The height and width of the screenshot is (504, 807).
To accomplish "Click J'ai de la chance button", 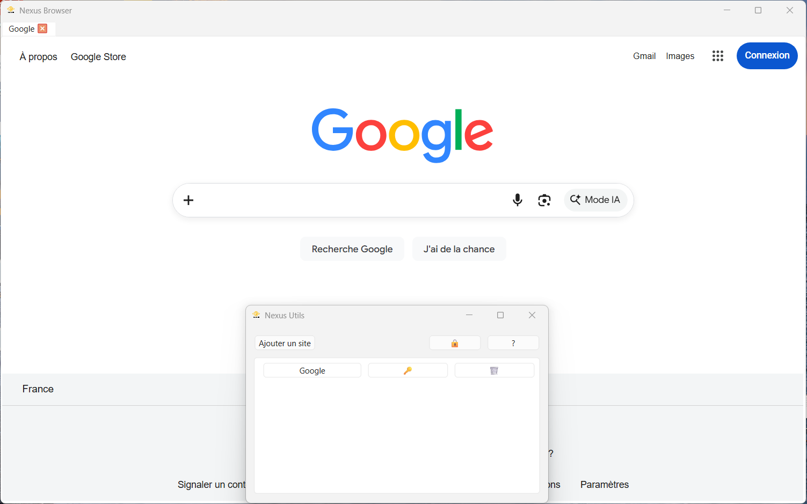I will 459,249.
